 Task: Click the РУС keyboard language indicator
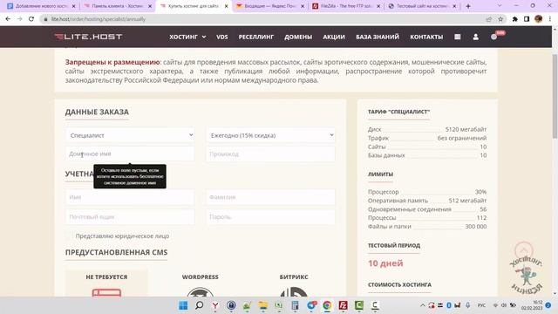click(x=481, y=305)
